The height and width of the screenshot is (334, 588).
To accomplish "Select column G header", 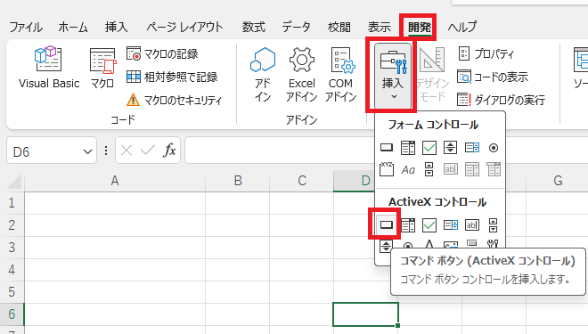I will tap(557, 181).
